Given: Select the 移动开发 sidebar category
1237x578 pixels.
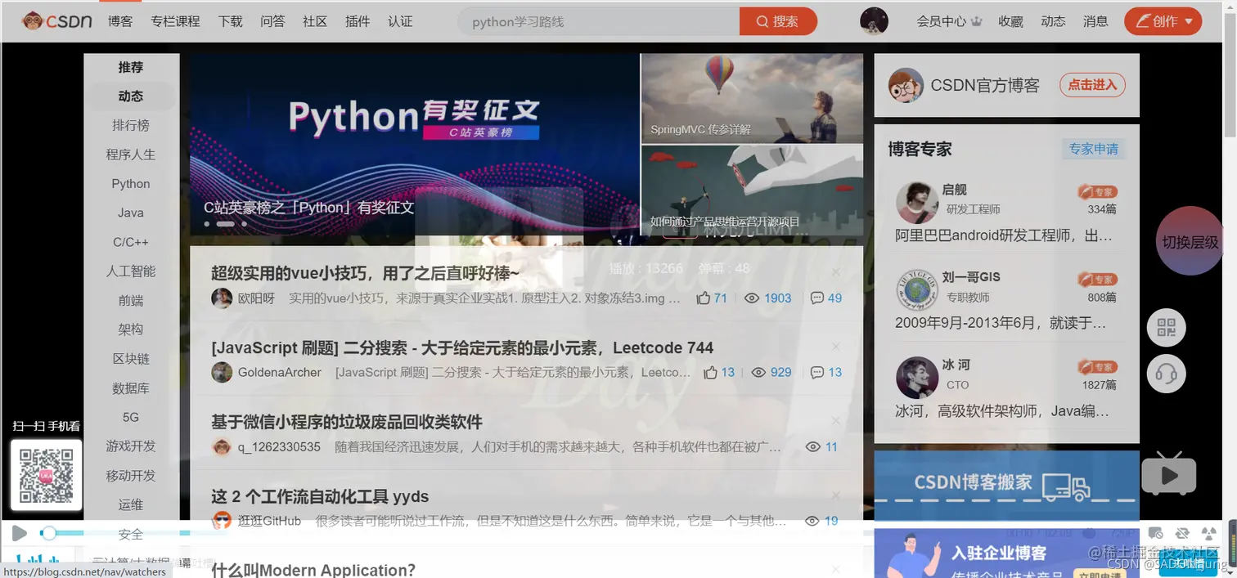Looking at the screenshot, I should pos(131,476).
